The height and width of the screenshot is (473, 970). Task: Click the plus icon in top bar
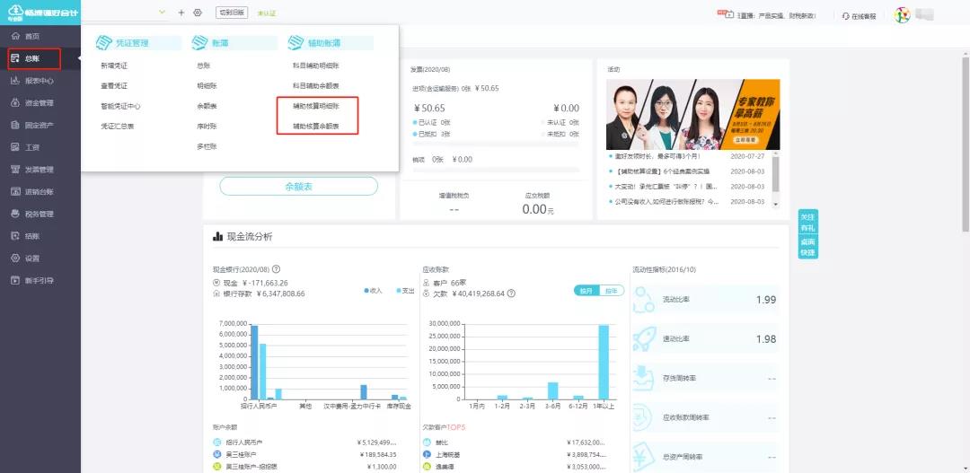coord(181,13)
